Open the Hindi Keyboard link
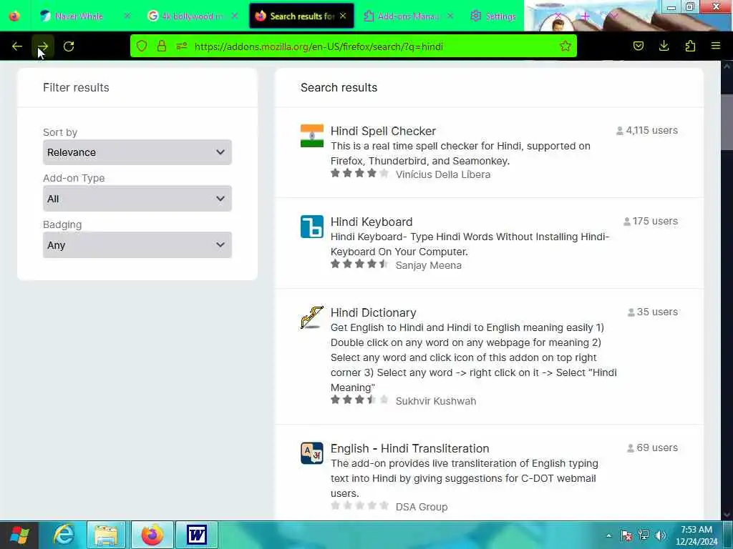 372,222
